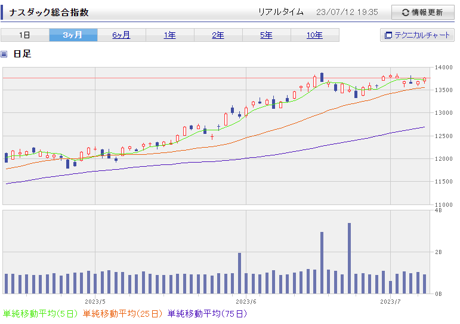Click the window icon beside テクニカルチャート
This screenshot has height=324, width=460.
tap(388, 35)
